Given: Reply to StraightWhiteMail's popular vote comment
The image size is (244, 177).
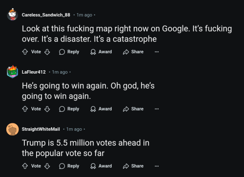Looking at the screenshot, I should (69, 166).
